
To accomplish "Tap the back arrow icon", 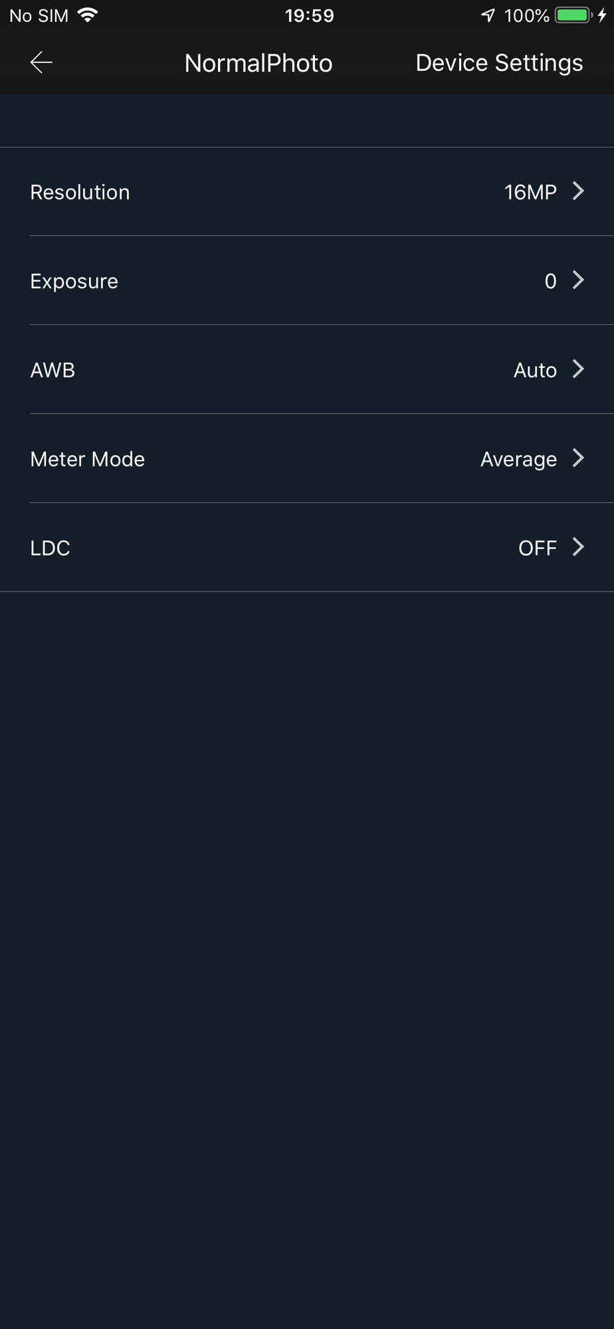I will (41, 62).
